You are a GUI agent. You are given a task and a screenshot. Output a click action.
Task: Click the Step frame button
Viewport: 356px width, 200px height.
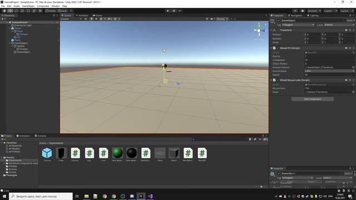180,11
